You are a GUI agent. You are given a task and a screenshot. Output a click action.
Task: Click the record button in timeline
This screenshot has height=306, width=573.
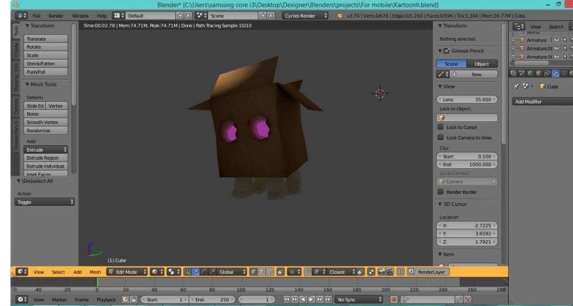[x=394, y=299]
